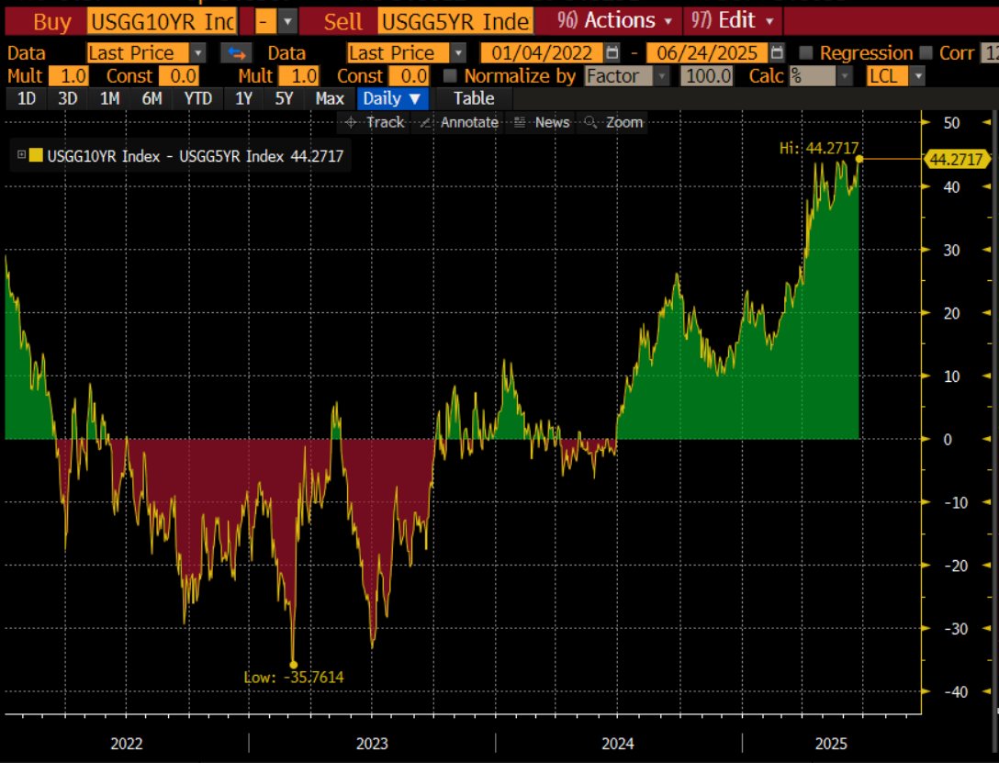Open the Daily interval dropdown

393,98
